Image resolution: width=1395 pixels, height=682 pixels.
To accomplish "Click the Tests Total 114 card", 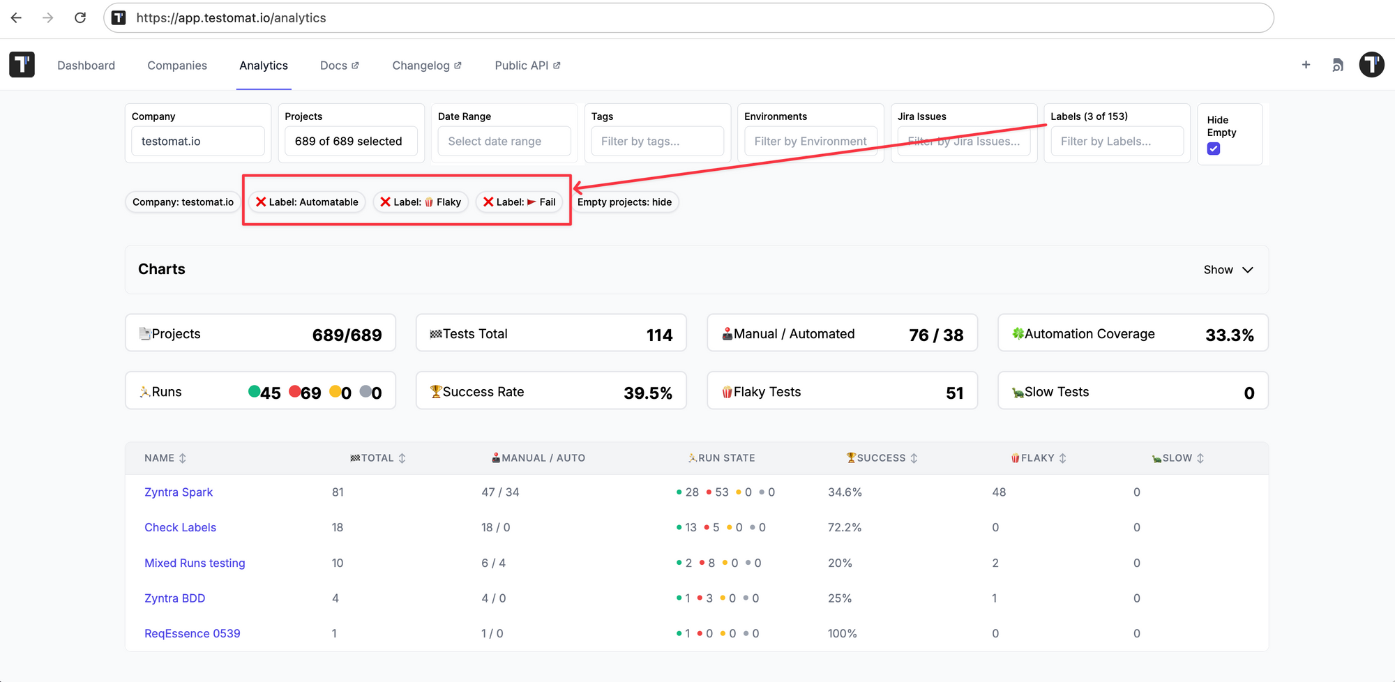I will click(x=551, y=333).
